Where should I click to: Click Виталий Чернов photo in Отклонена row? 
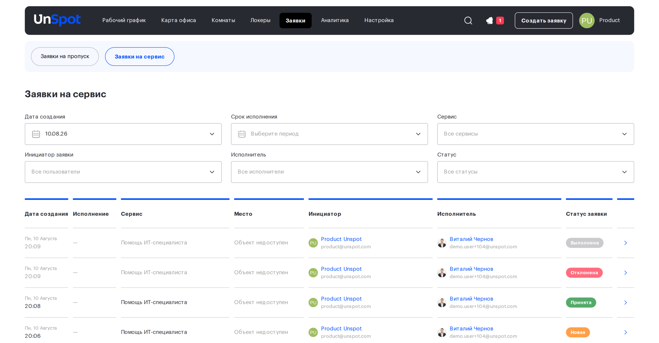[442, 272]
